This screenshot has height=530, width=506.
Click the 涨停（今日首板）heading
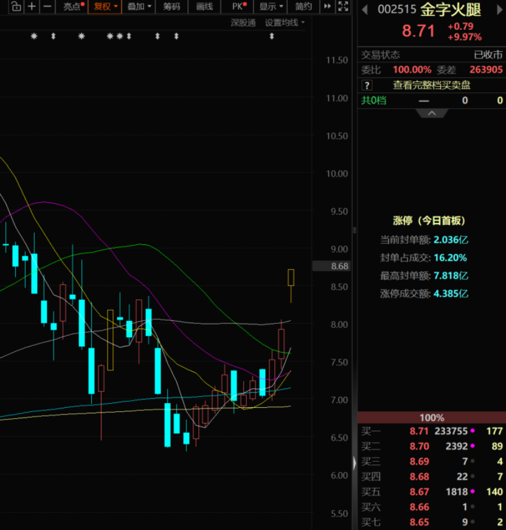[429, 221]
